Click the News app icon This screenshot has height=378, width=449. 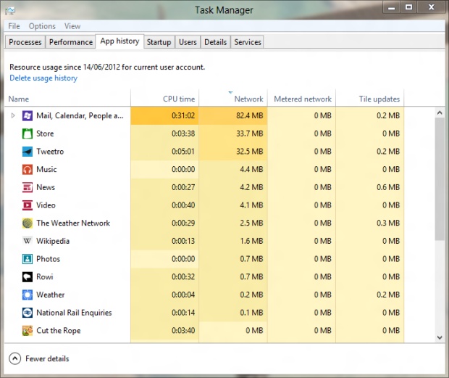pos(28,187)
